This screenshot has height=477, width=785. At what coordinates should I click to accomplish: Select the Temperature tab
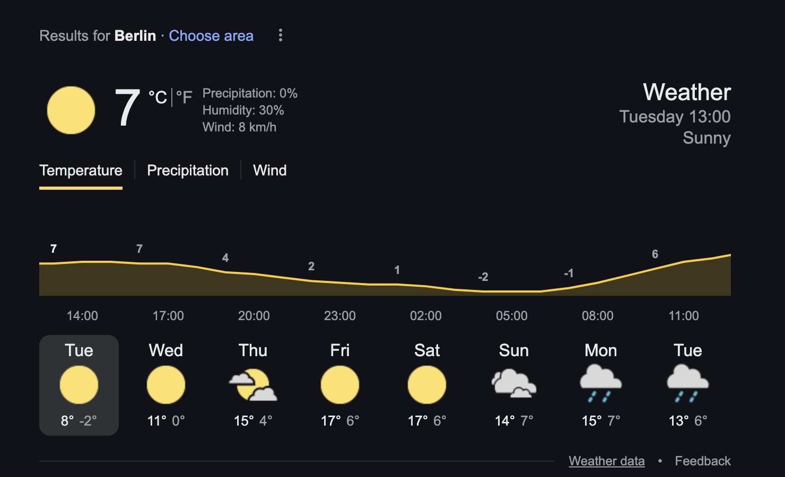point(81,170)
